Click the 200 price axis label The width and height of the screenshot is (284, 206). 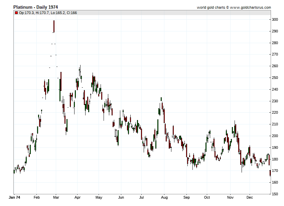coord(275,136)
